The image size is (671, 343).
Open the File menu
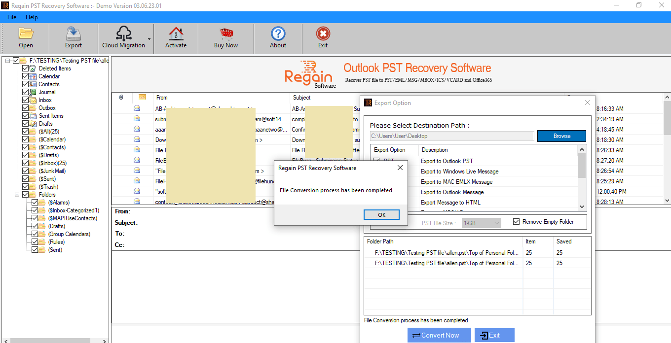coord(11,17)
